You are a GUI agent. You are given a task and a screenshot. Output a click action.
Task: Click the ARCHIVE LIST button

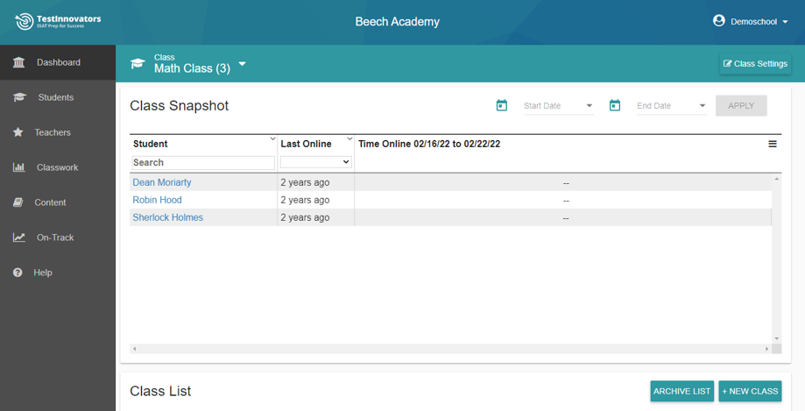[x=681, y=391]
